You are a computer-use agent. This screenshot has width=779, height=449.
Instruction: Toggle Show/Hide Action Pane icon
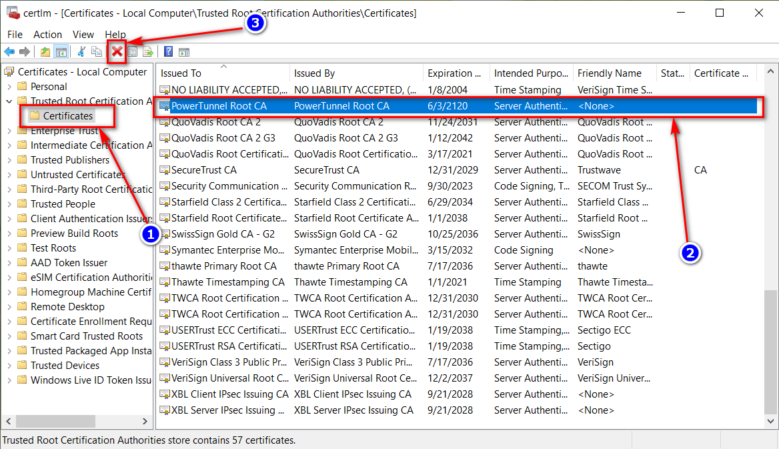coord(184,52)
